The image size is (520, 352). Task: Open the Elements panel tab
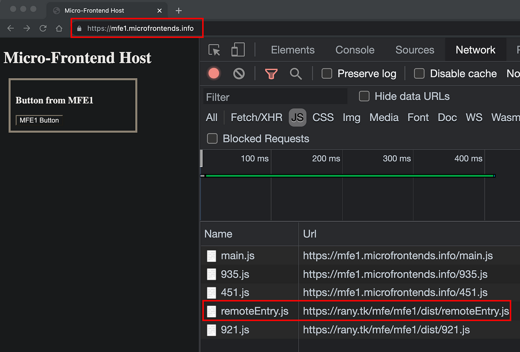coord(293,50)
